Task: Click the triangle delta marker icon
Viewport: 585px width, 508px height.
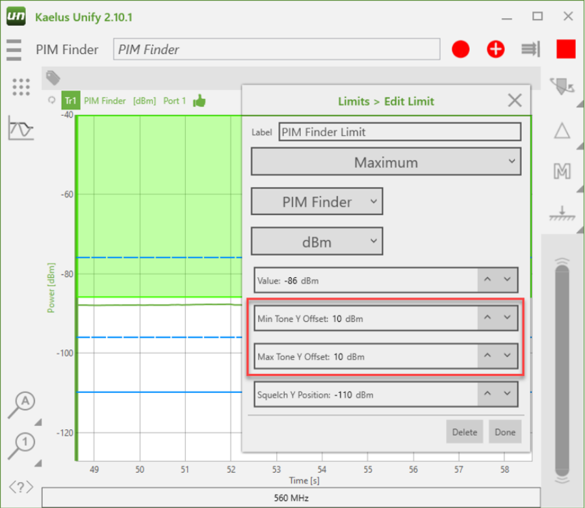Action: (562, 131)
